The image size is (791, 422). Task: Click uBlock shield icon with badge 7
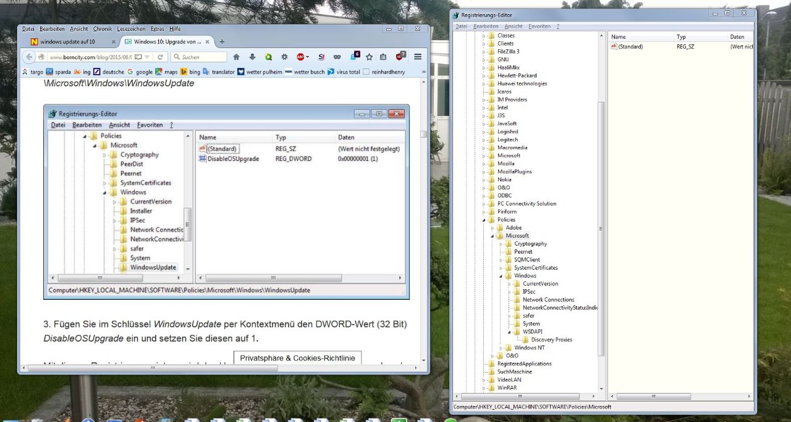[x=400, y=56]
